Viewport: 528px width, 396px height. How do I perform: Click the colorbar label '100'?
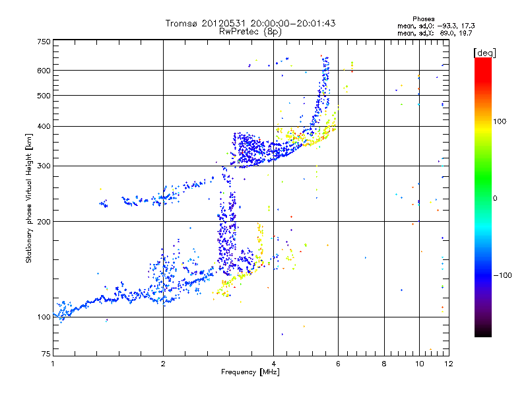(500, 121)
